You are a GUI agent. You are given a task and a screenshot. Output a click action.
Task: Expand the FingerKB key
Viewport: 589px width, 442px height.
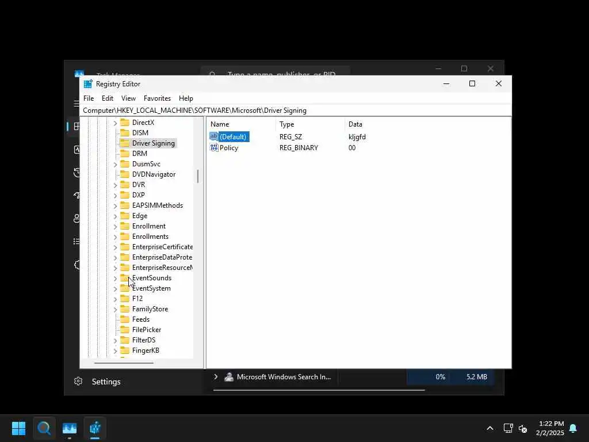(115, 350)
